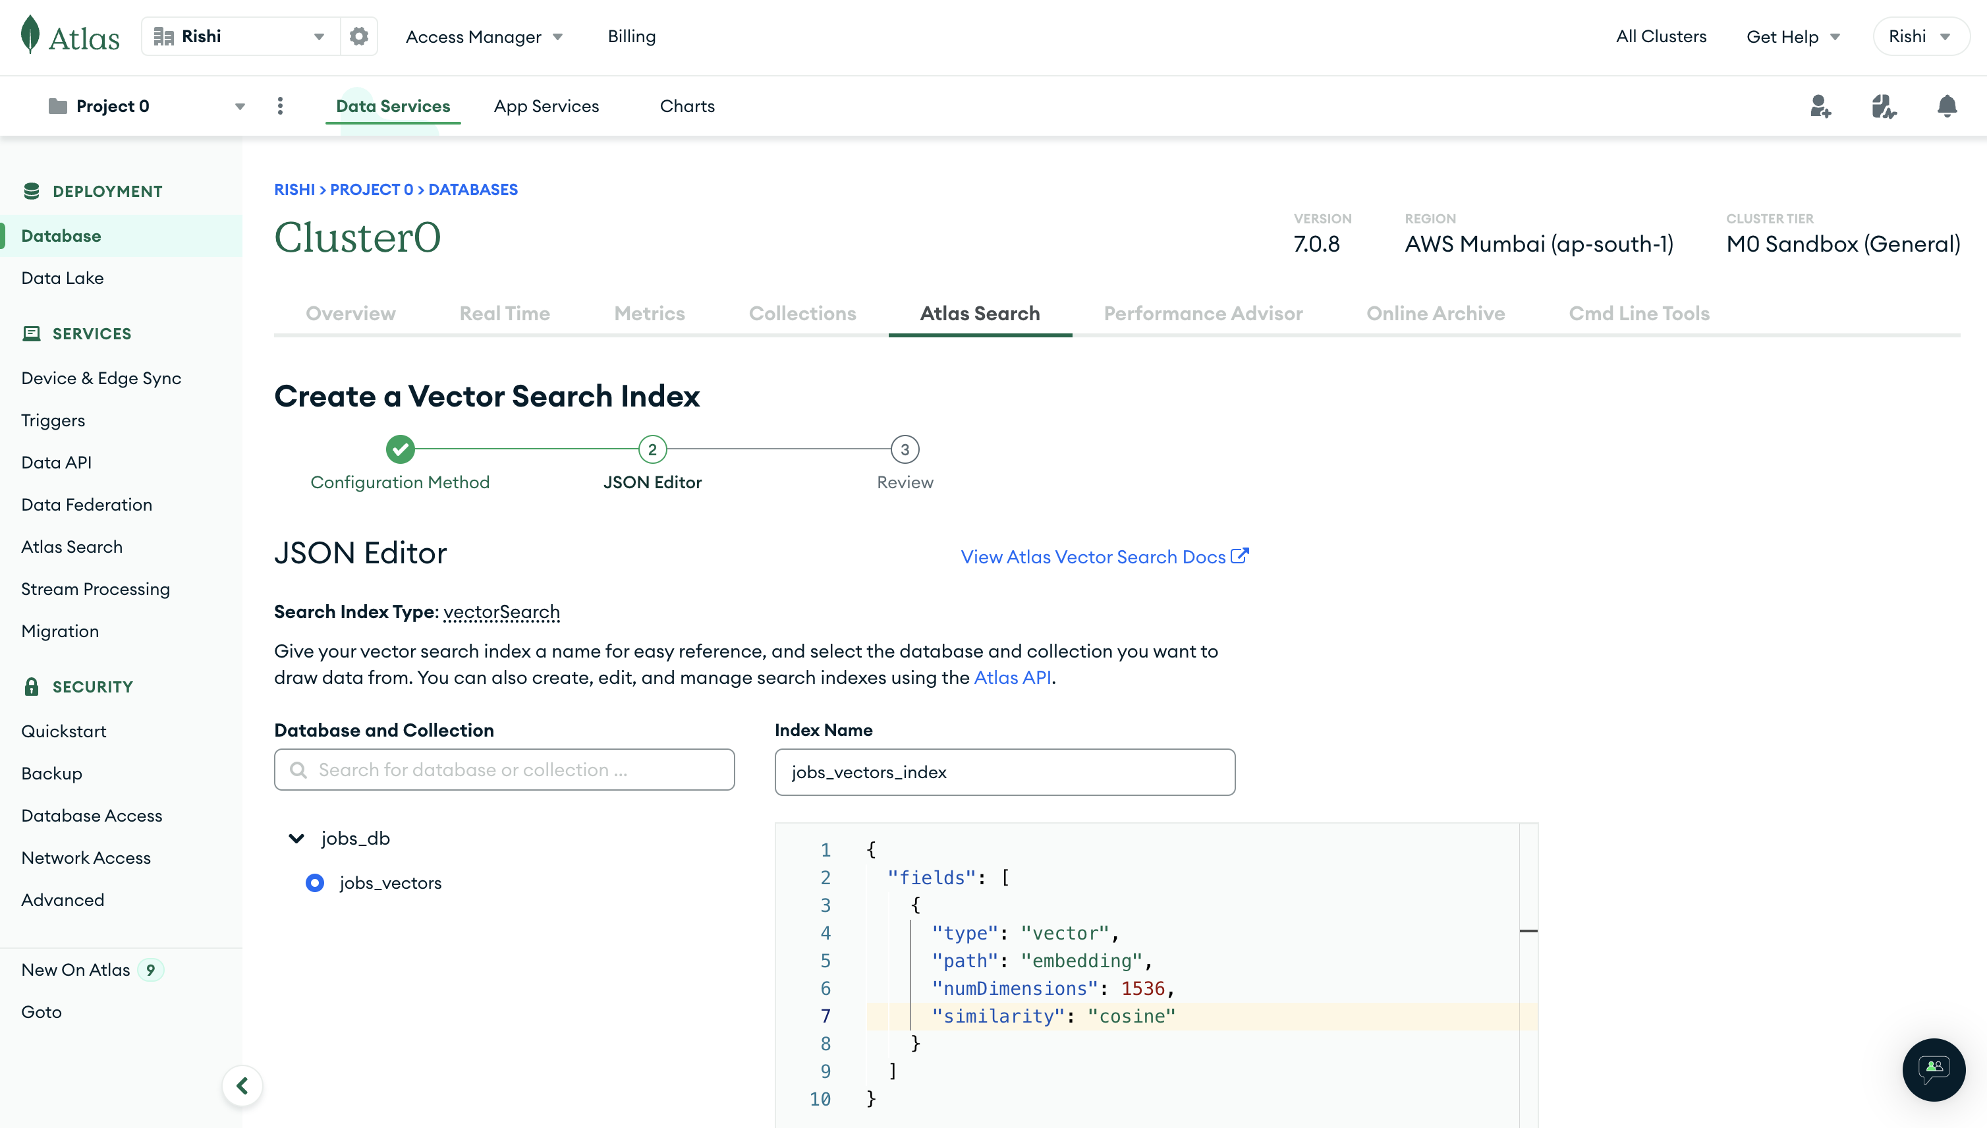Switch to App Services
The width and height of the screenshot is (1987, 1128).
coord(546,106)
